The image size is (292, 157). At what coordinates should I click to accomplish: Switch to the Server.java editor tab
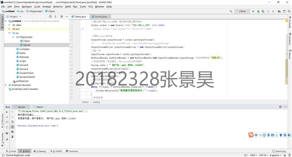[x=101, y=17]
